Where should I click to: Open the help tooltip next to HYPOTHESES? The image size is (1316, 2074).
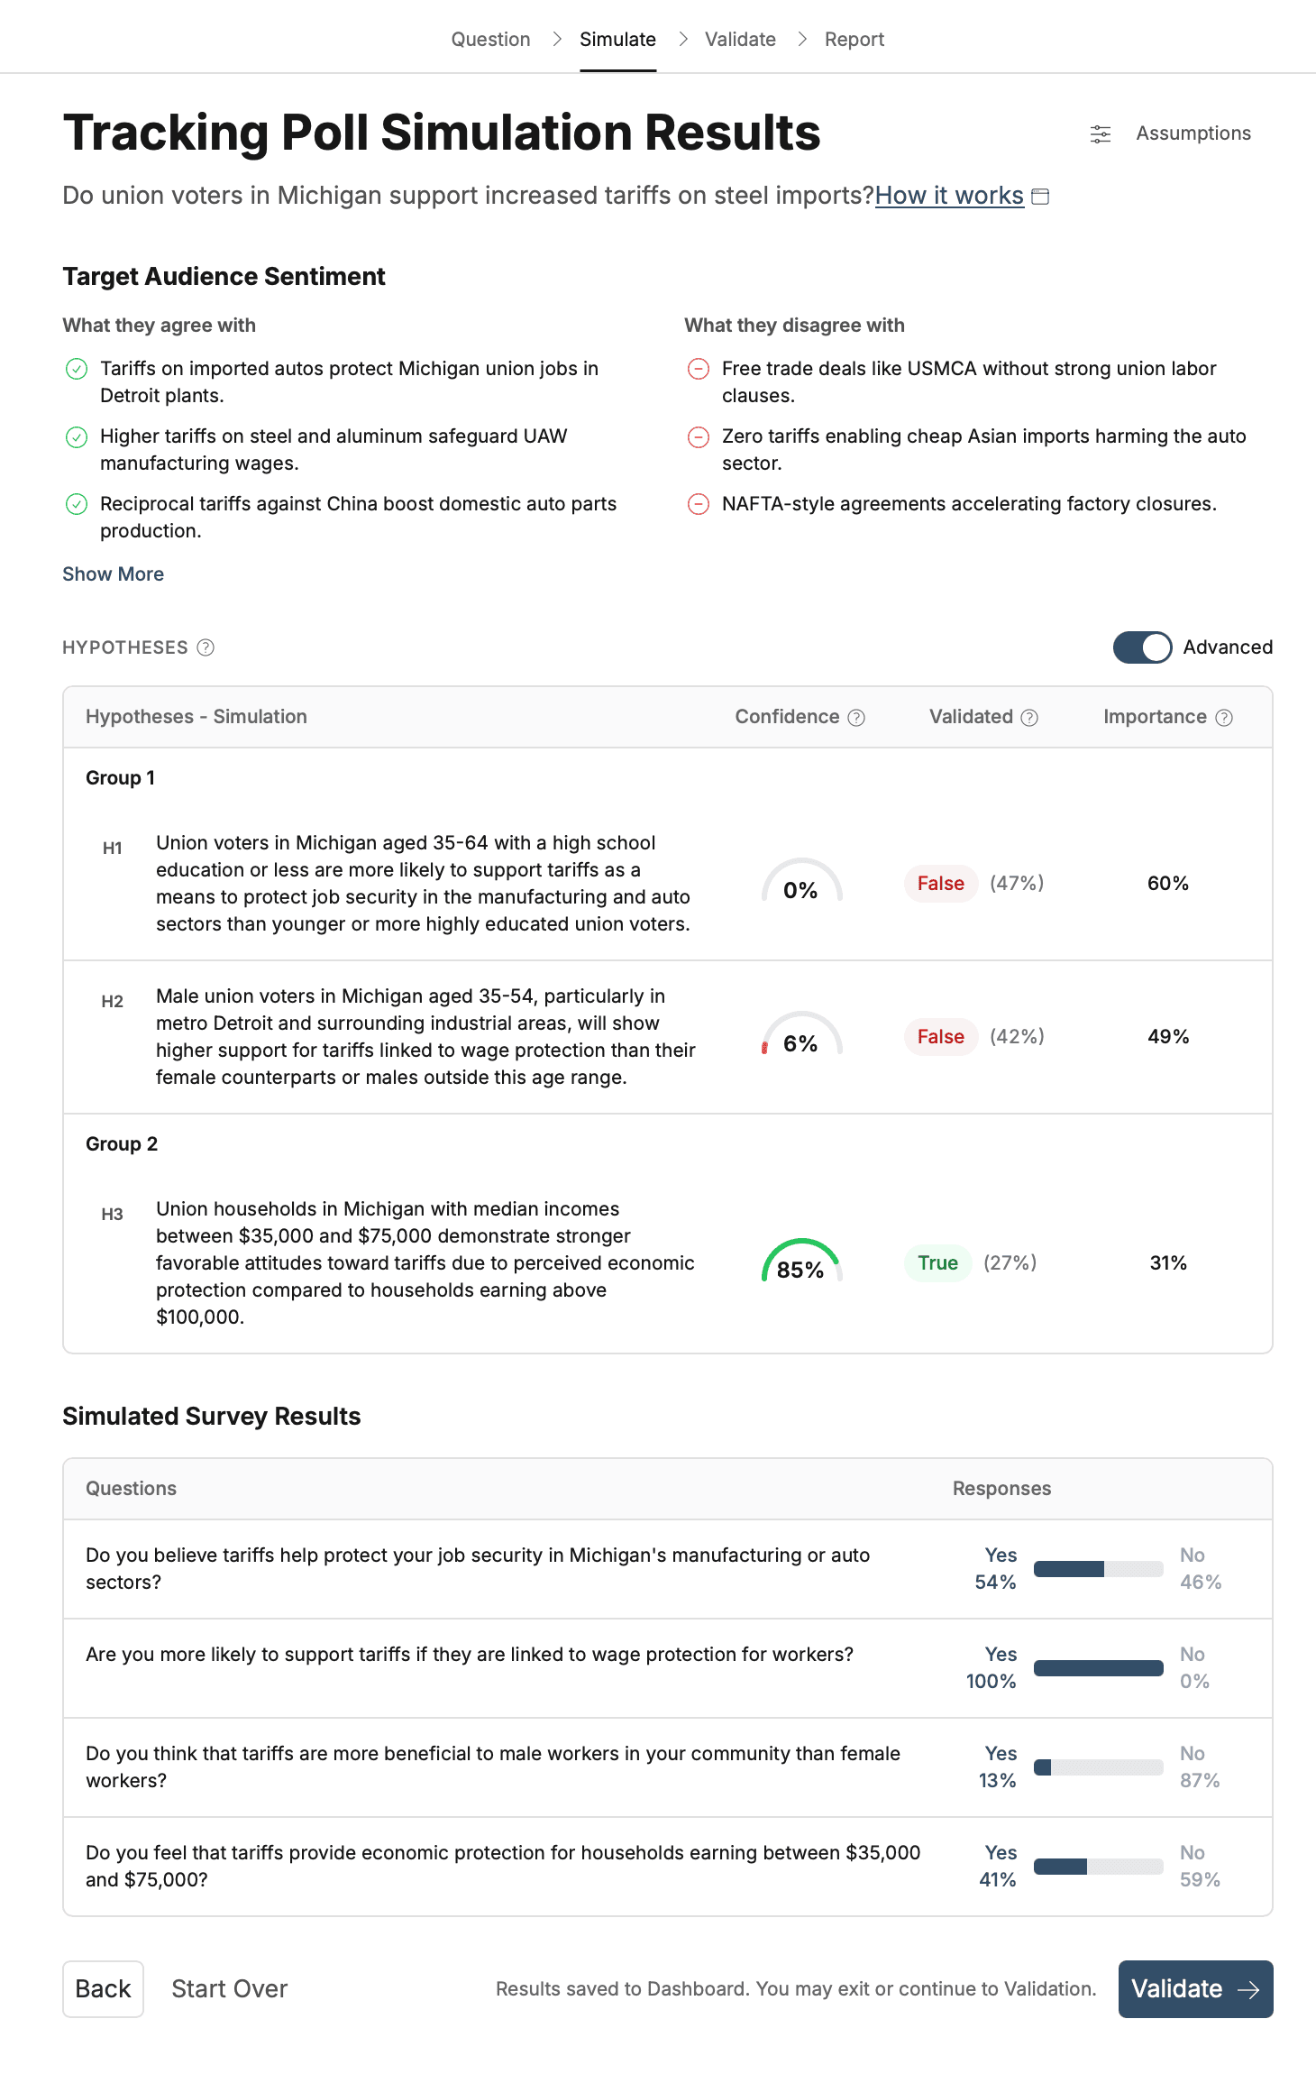[205, 647]
